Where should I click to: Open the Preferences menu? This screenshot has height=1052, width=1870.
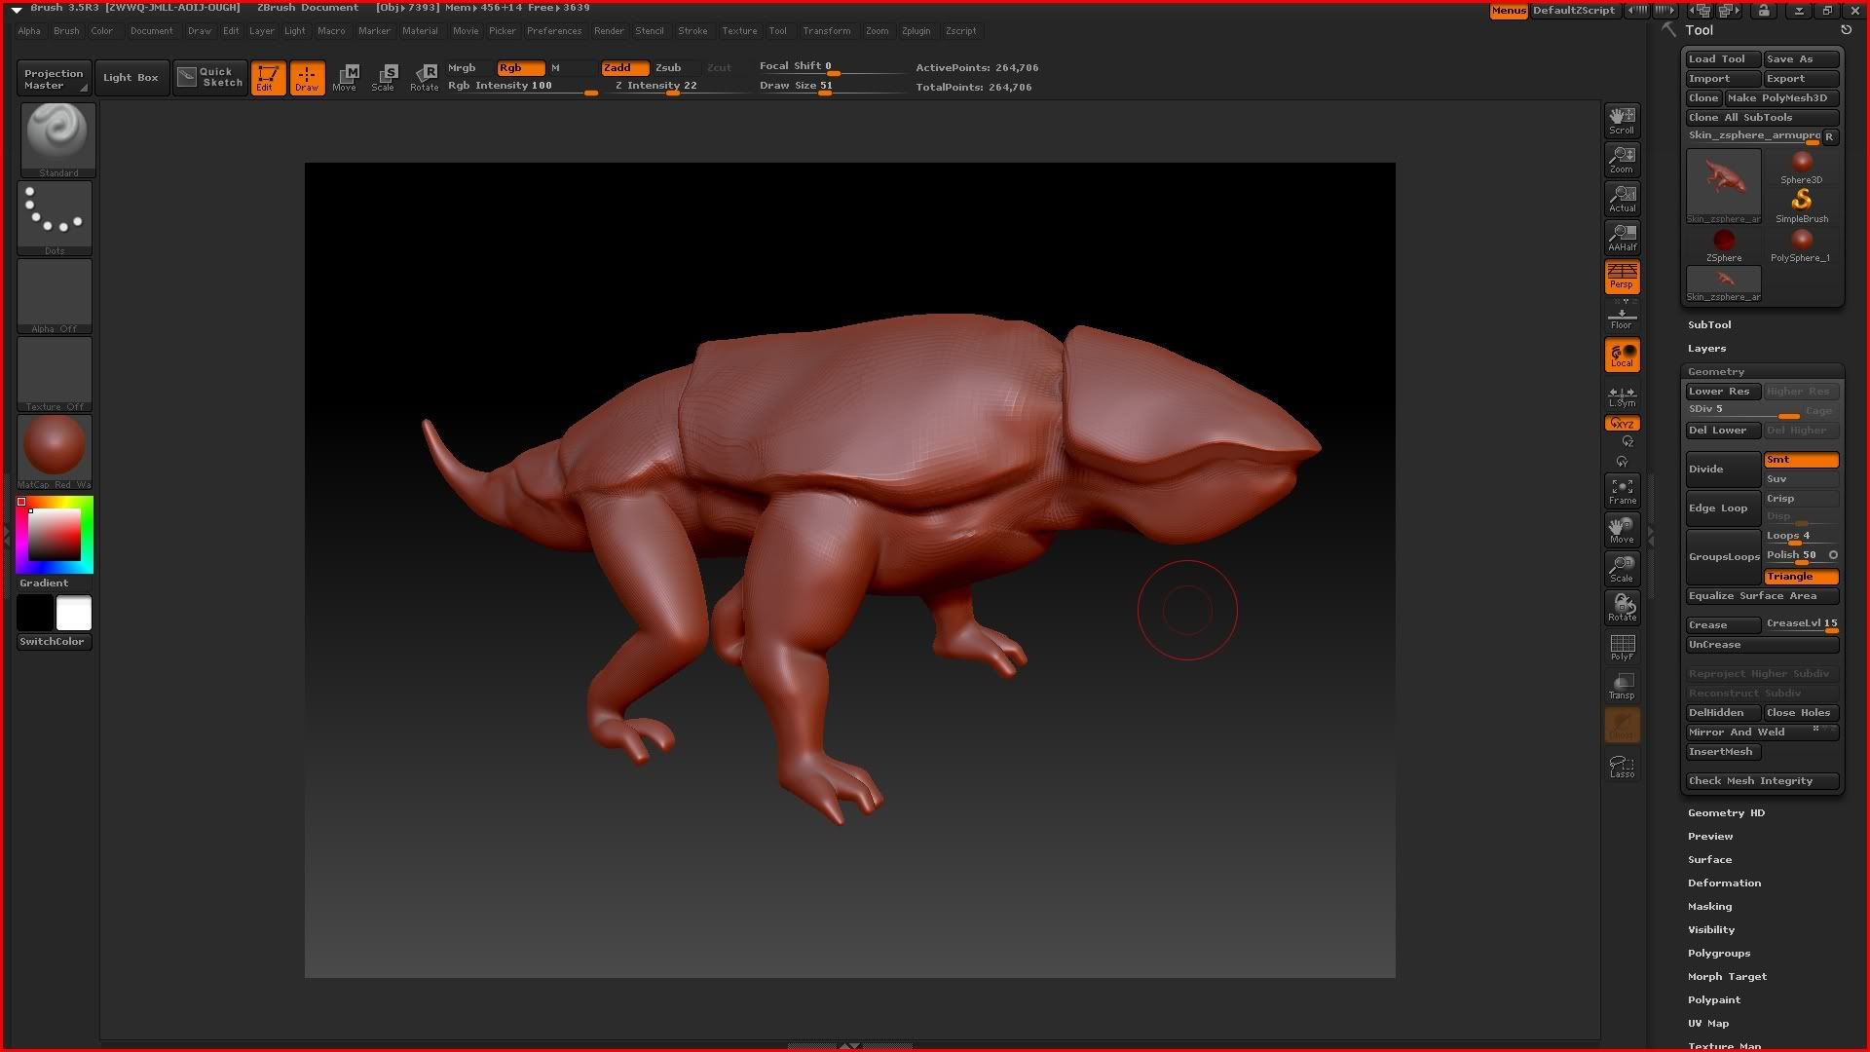tap(553, 31)
